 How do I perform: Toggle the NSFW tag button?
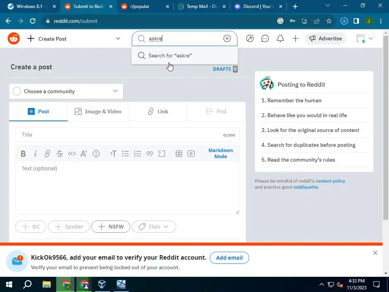(x=111, y=227)
